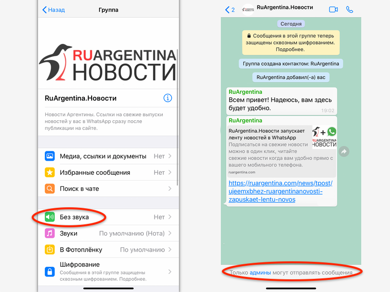
Task: Click the pink music note icon
Action: tap(50, 234)
